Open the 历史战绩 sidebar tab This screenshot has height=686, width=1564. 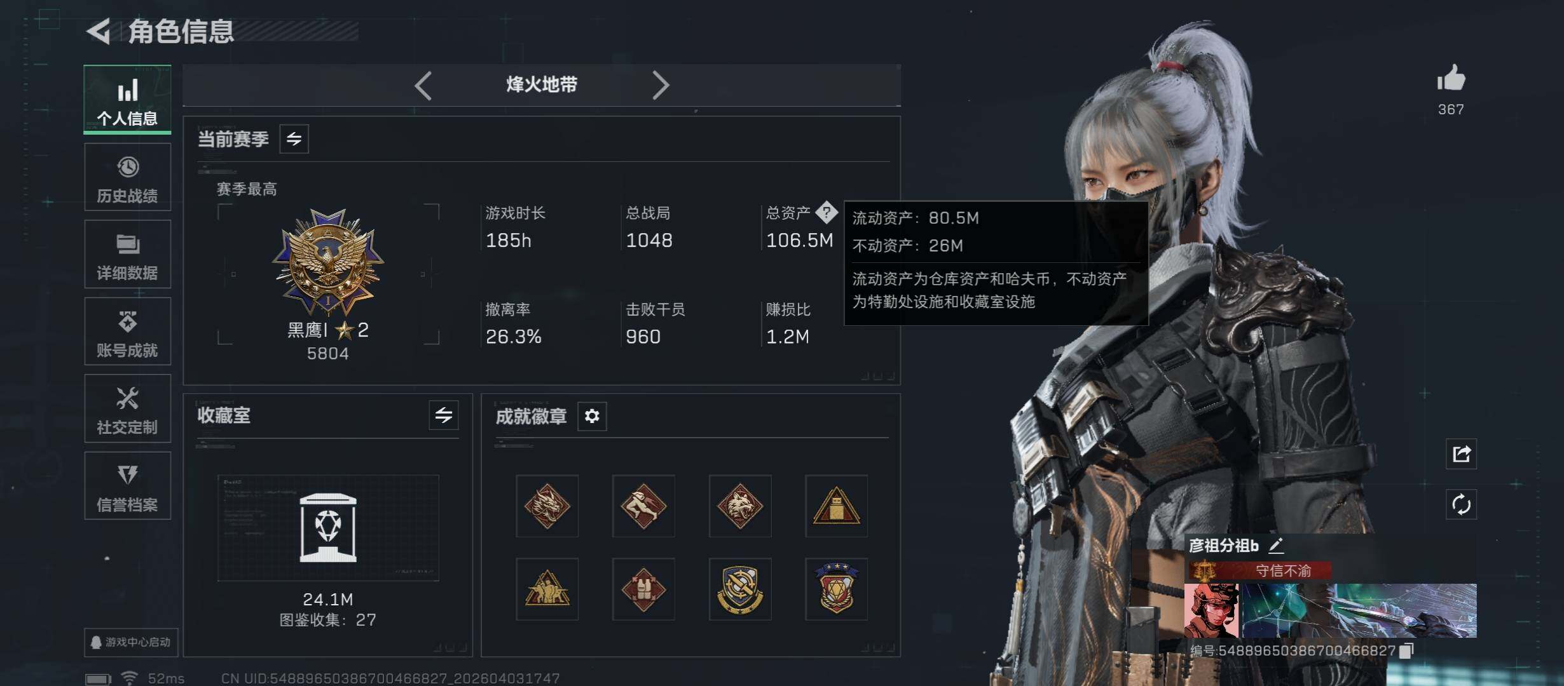click(128, 177)
